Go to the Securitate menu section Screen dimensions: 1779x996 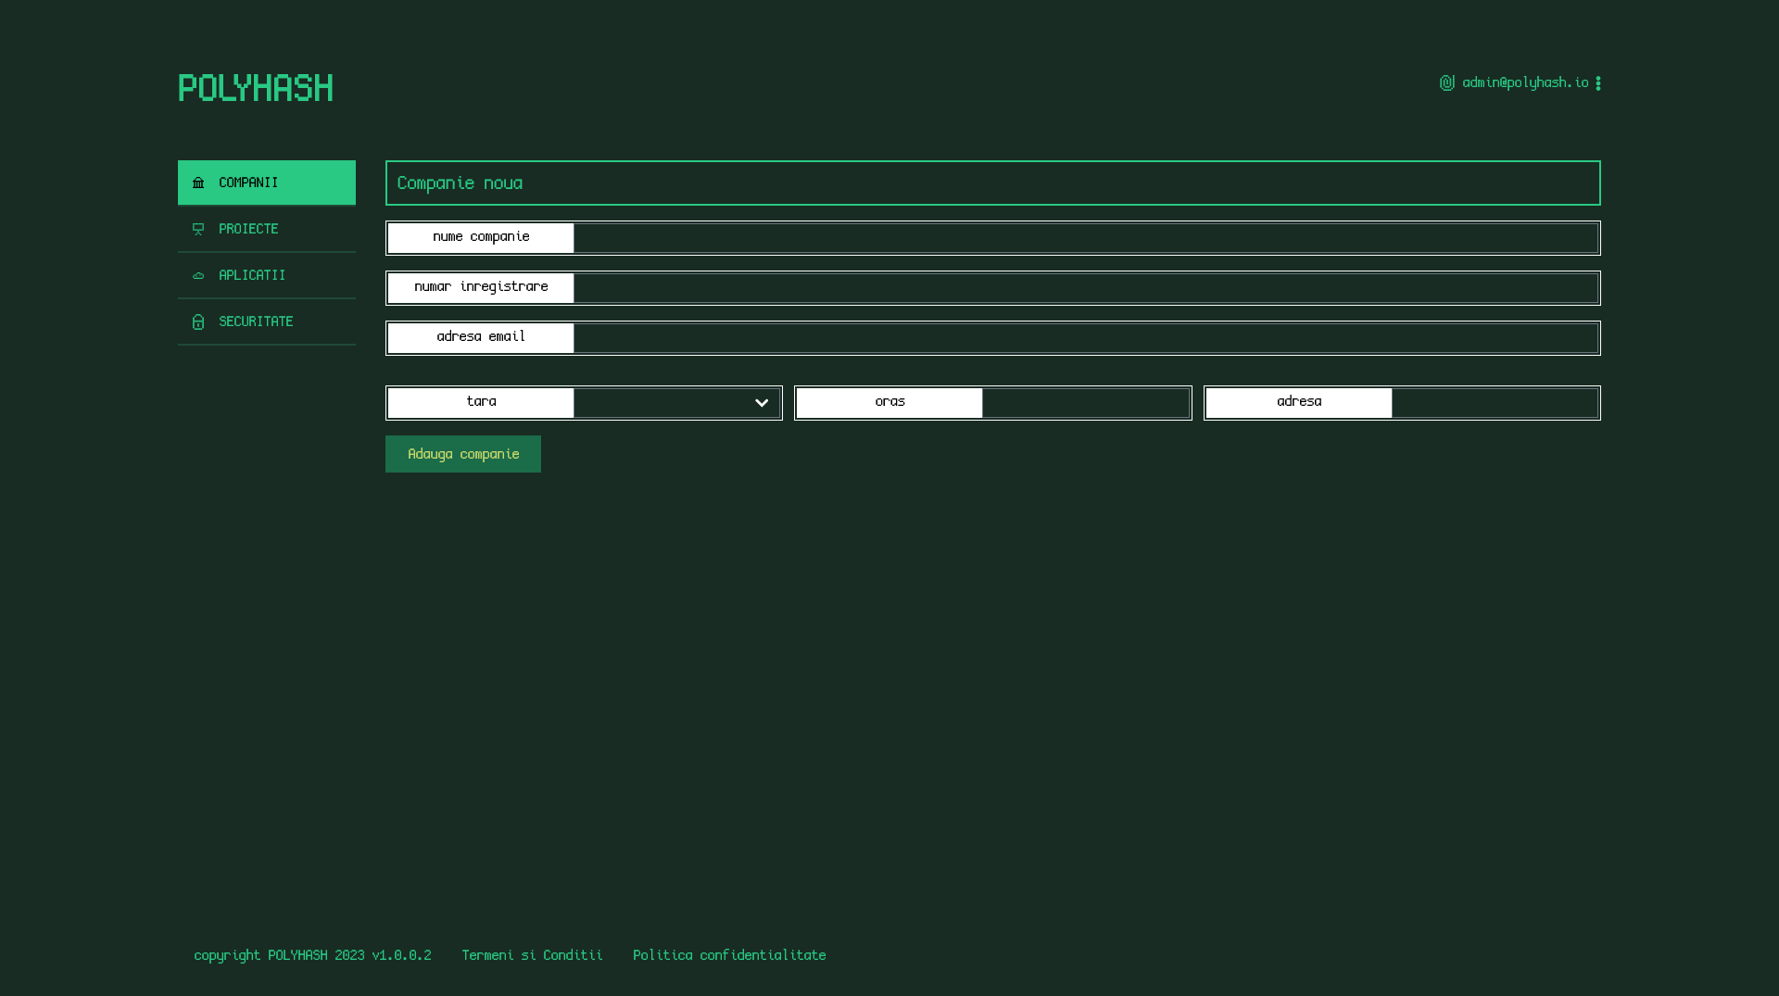(x=256, y=321)
